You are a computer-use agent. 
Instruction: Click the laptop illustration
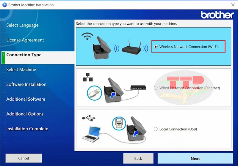[x=91, y=134]
